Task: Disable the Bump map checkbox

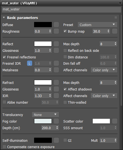Action: [65, 31]
